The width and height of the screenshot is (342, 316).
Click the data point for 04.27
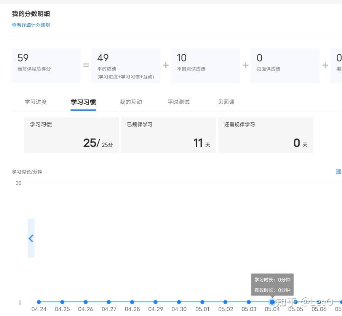(109, 302)
